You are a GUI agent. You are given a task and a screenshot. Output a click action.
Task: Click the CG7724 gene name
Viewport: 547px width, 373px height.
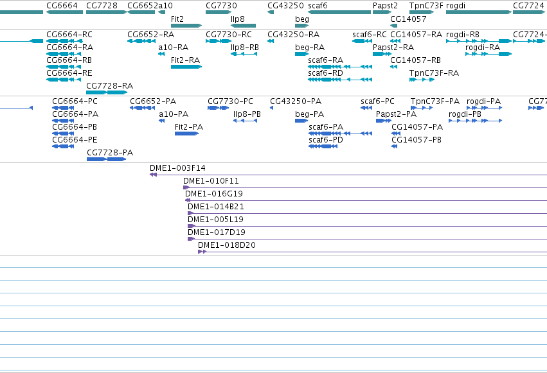tap(528, 6)
